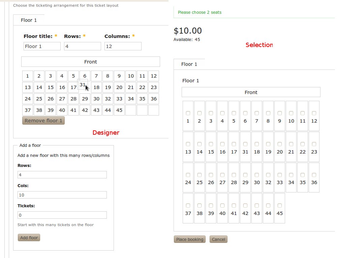Click Place booking
Image resolution: width=337 pixels, height=258 pixels.
(x=190, y=239)
